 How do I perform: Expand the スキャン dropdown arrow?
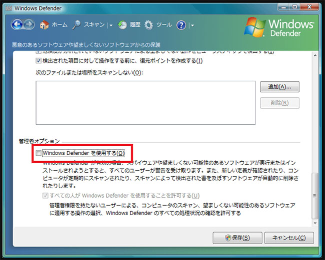111,25
